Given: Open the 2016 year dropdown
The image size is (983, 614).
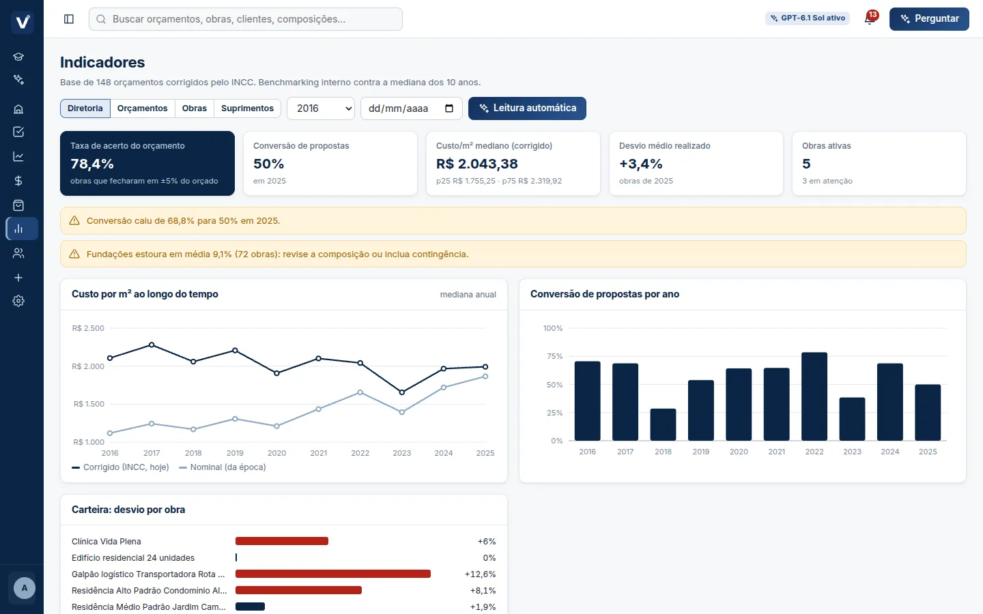Looking at the screenshot, I should [x=321, y=108].
